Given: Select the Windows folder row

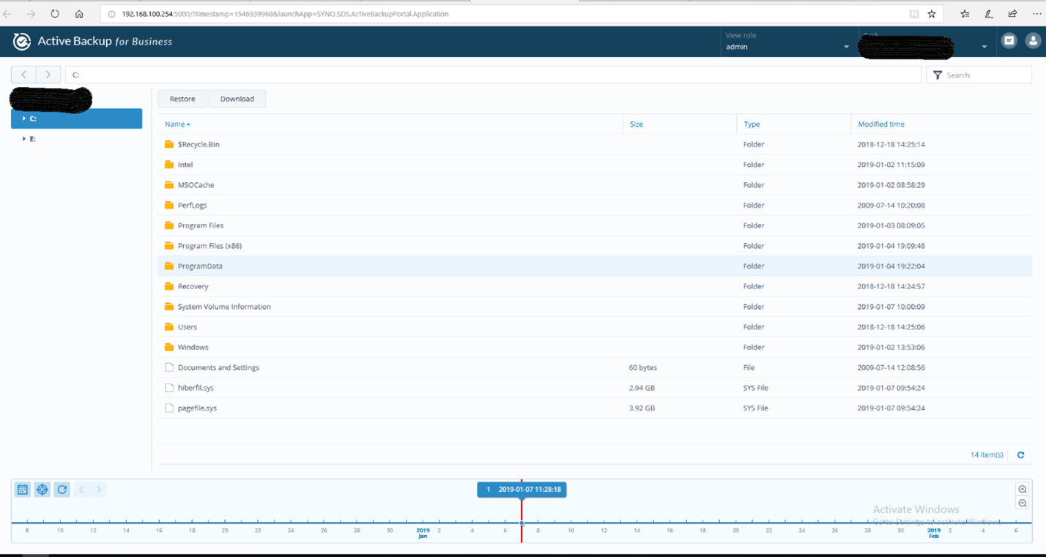Looking at the screenshot, I should click(193, 348).
